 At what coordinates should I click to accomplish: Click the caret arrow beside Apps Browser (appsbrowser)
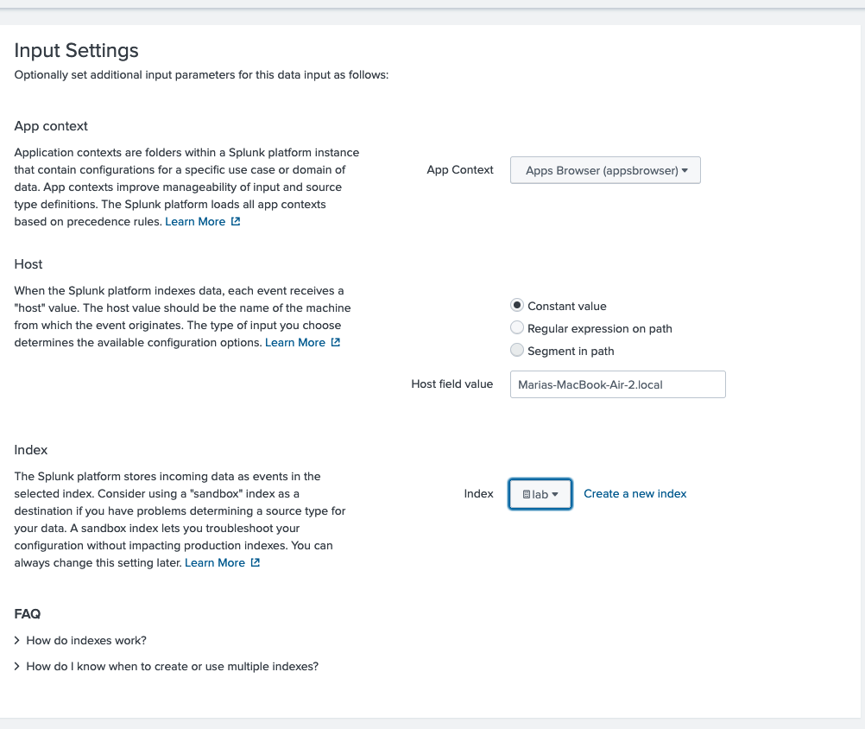(x=685, y=170)
